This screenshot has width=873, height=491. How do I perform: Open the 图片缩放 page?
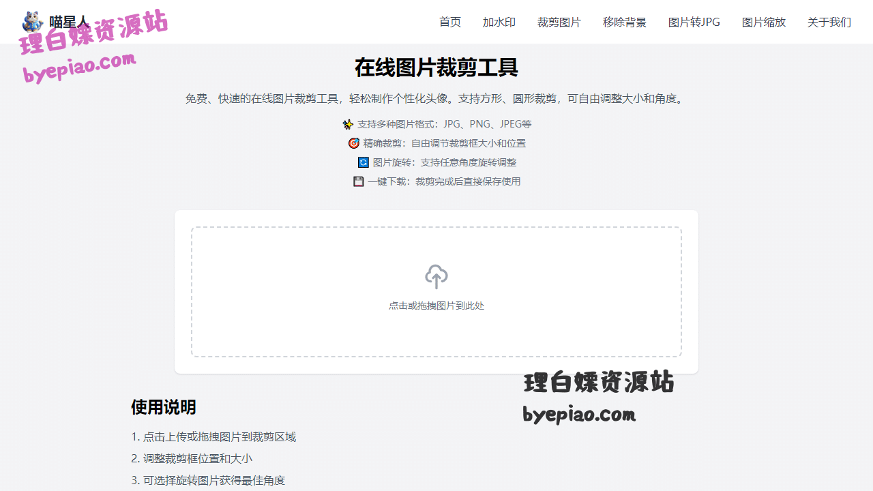coord(764,22)
